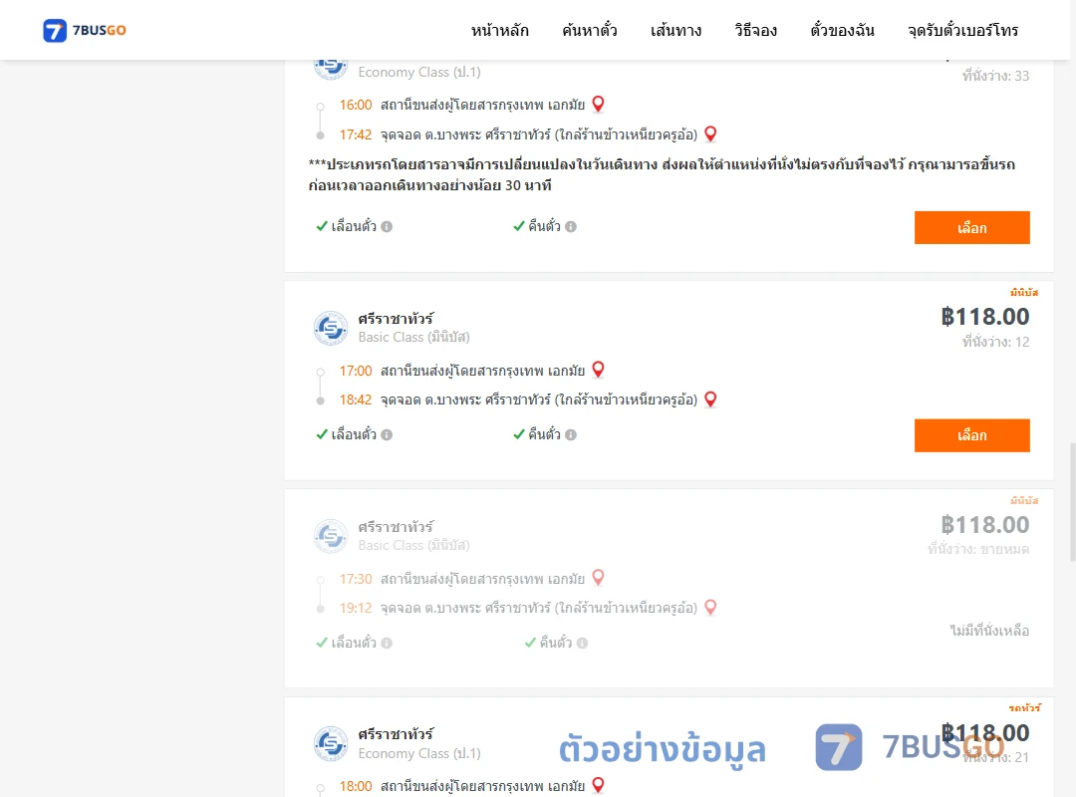Click ที่นั่งว่าง: 12 seat count
Screen dimensions: 1076x797
[x=995, y=342]
